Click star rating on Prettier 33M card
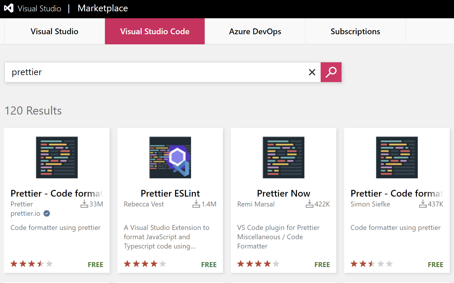Viewport: 454px width, 283px height. tap(32, 264)
